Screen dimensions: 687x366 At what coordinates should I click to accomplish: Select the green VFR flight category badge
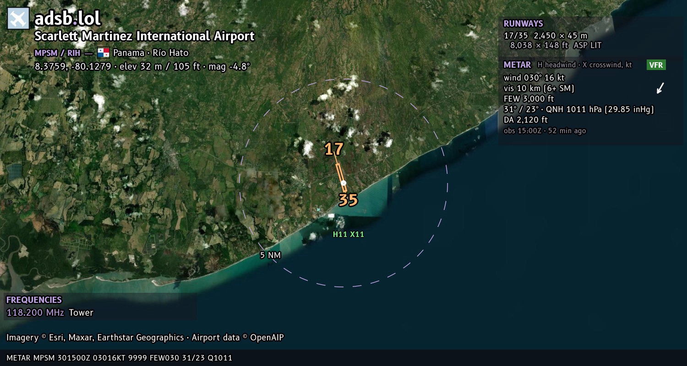coord(656,65)
